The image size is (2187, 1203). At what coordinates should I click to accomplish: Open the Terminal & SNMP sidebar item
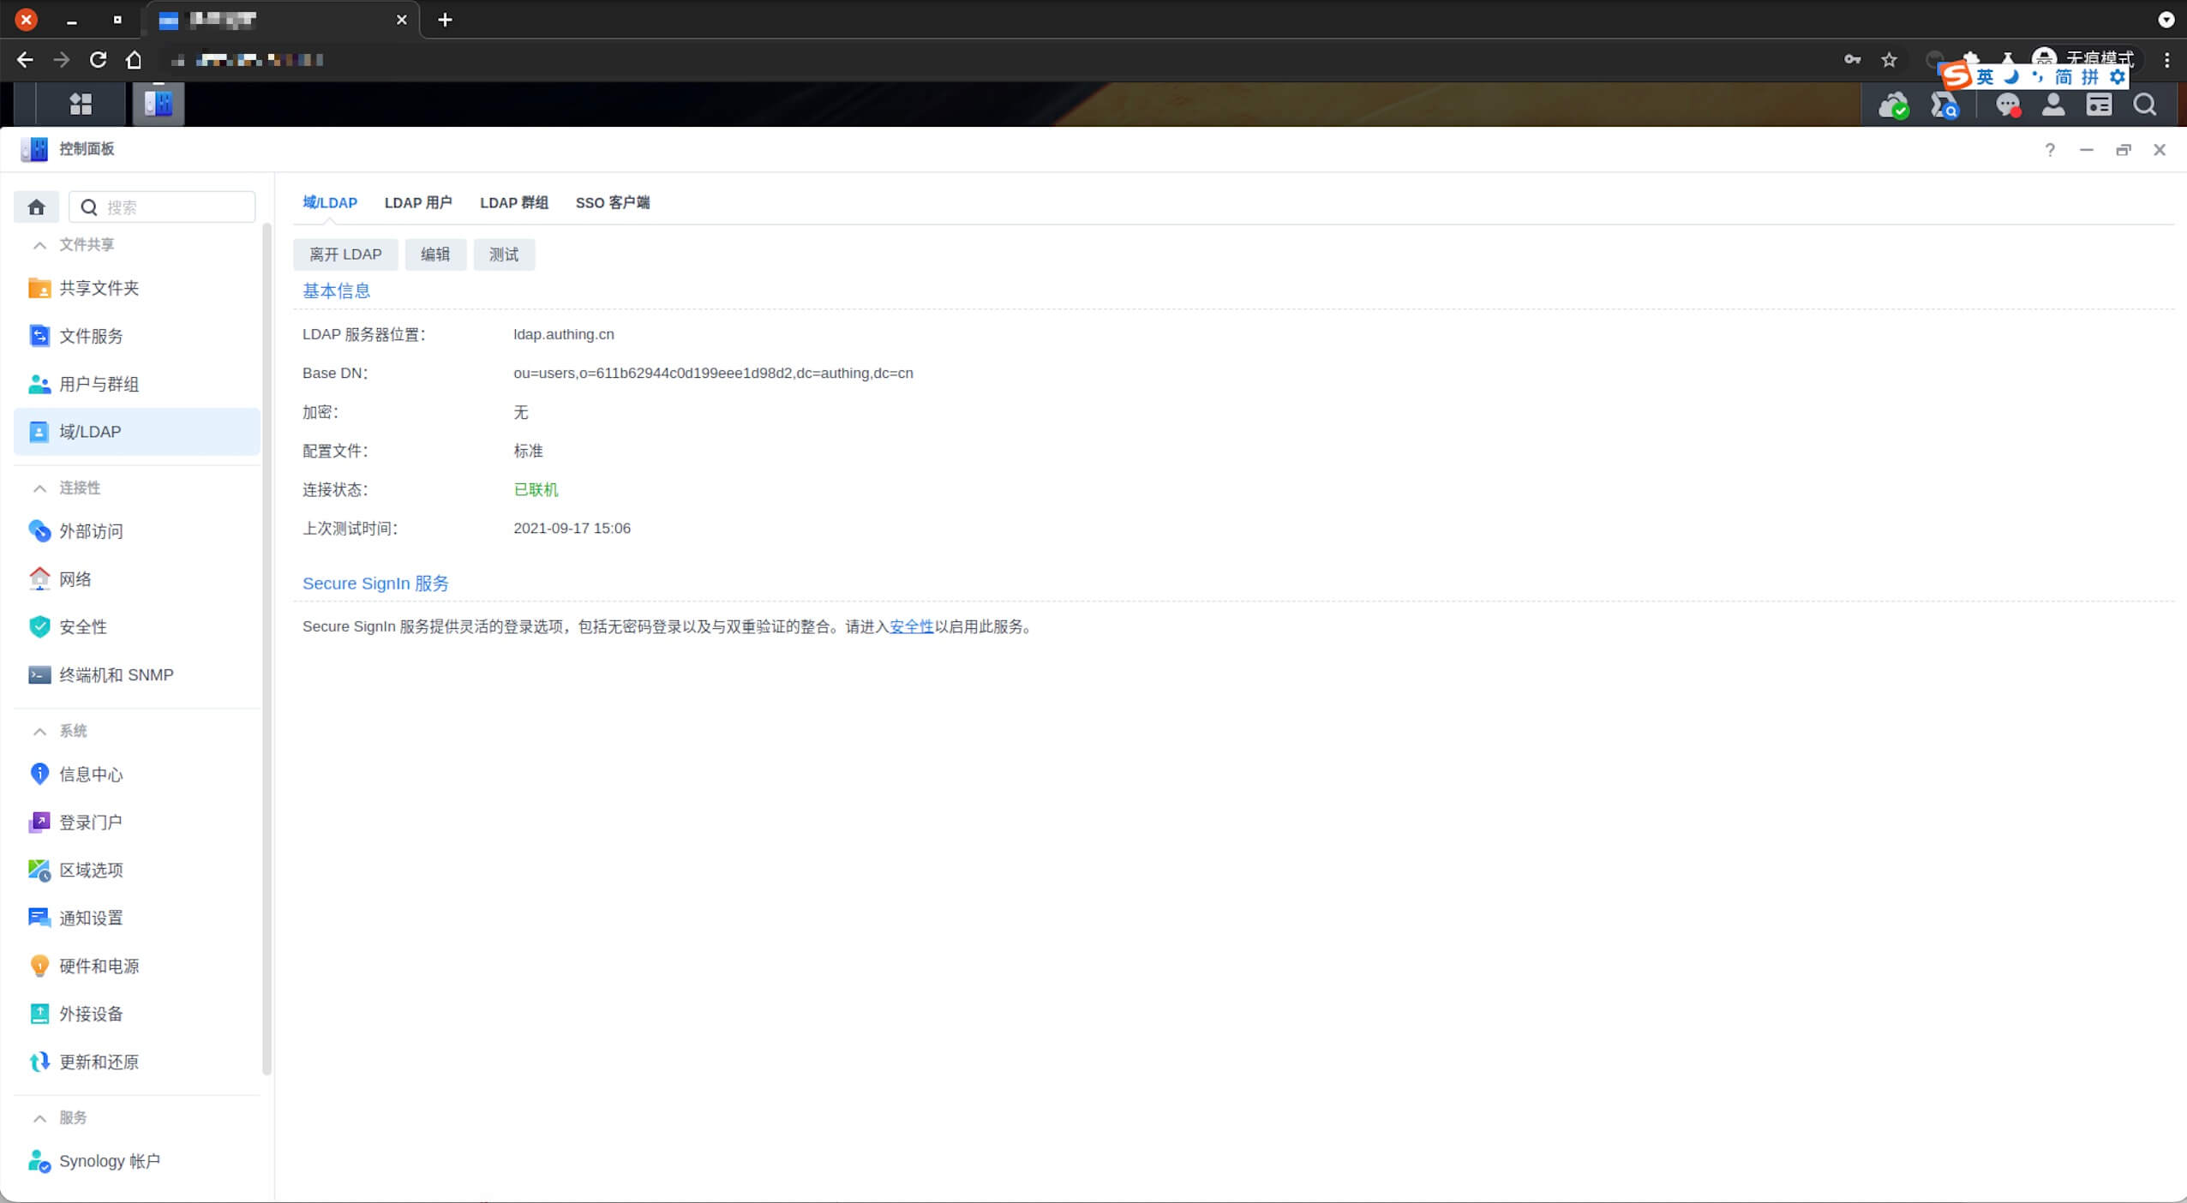point(137,674)
